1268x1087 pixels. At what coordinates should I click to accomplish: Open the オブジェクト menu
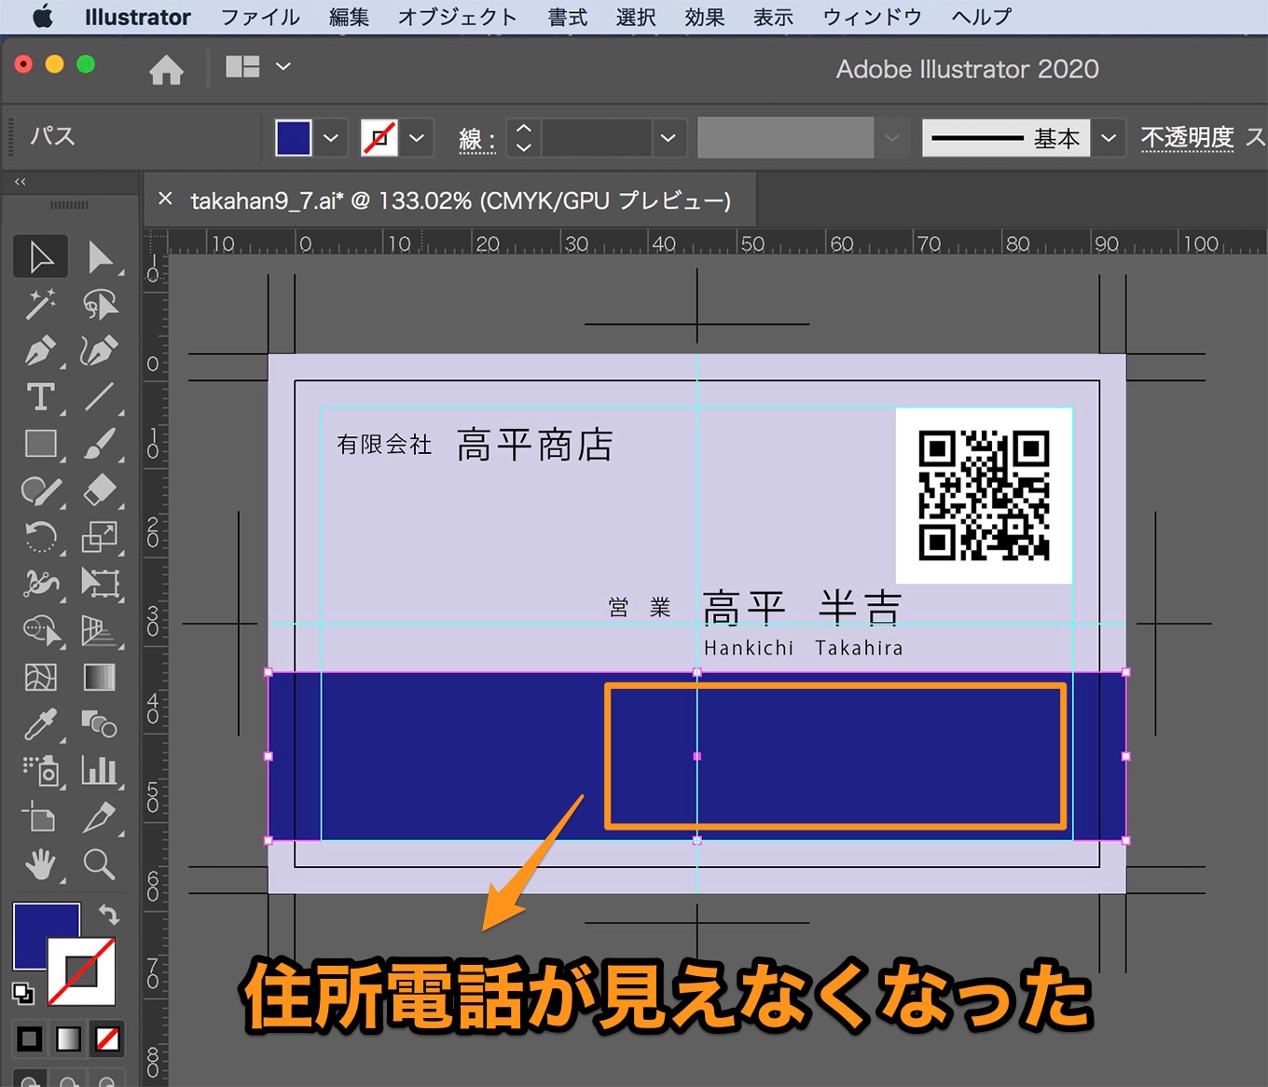click(x=457, y=17)
